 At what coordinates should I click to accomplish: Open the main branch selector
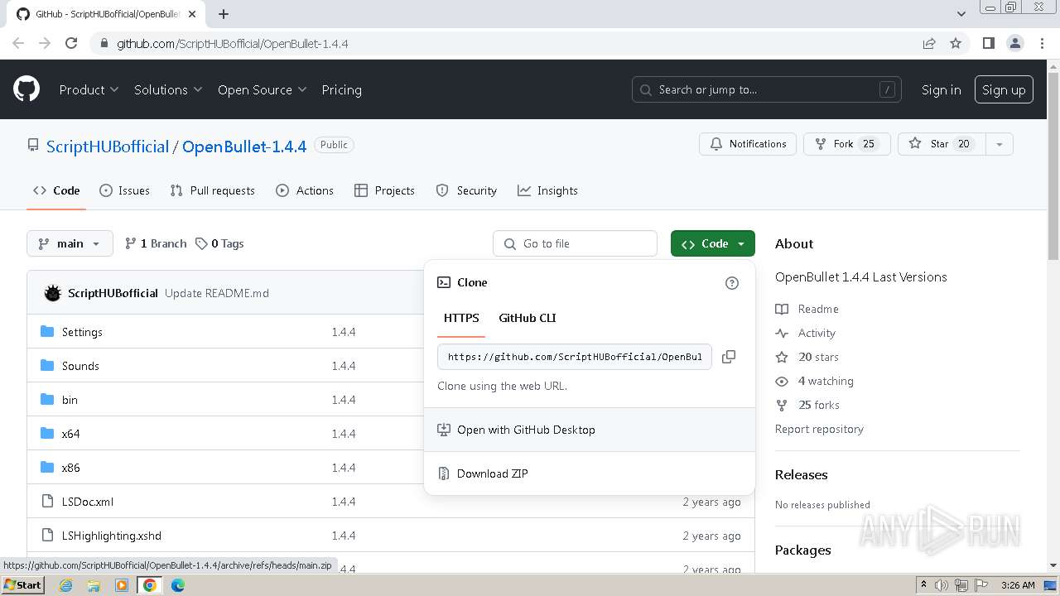[70, 243]
